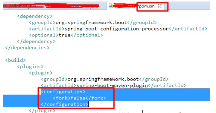Click the opening <plugin> tag line
The width and height of the screenshot is (216, 113).
[x=41, y=73]
